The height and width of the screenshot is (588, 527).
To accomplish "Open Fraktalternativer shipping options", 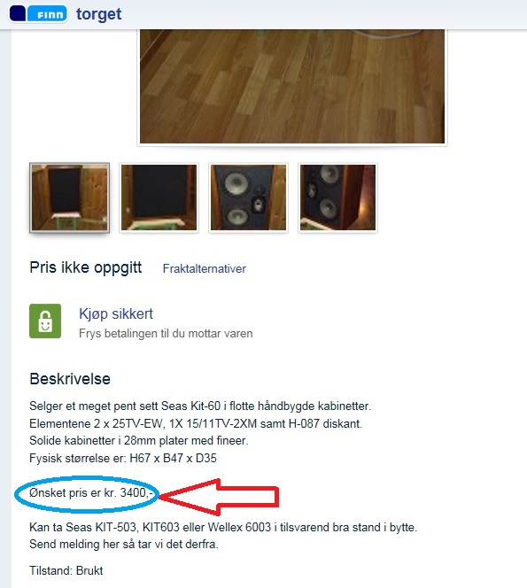I will 204,268.
